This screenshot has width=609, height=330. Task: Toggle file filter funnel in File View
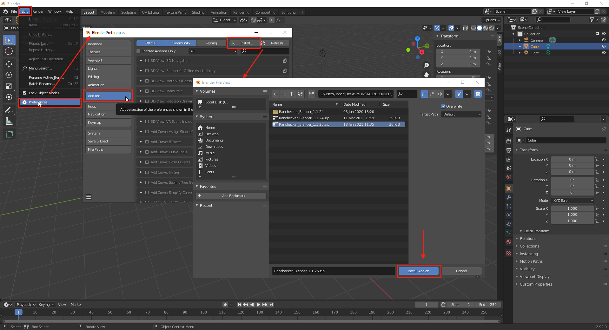tap(459, 94)
